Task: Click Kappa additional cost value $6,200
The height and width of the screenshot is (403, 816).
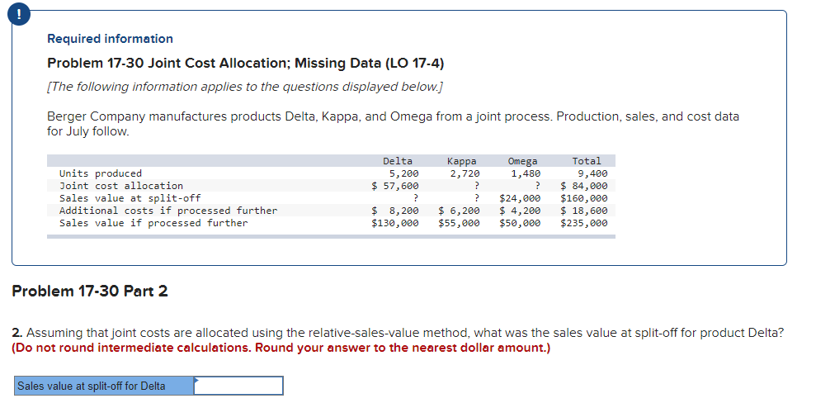Action: pyautogui.click(x=459, y=211)
